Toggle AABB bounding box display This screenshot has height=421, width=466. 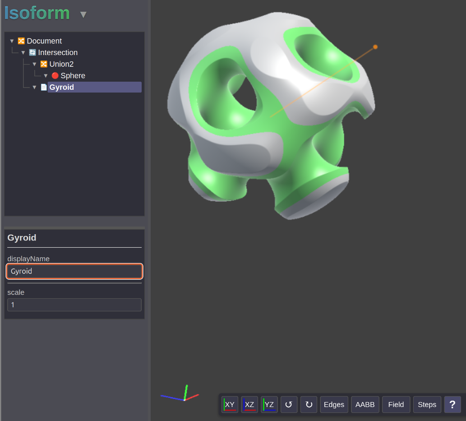(365, 404)
